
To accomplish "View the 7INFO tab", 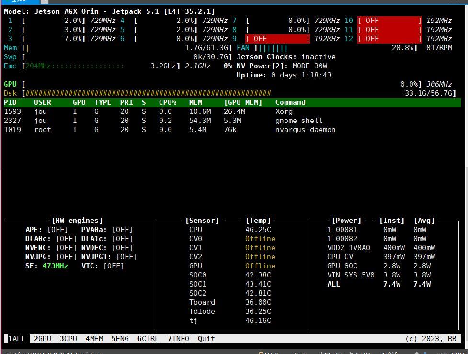I will 178,339.
